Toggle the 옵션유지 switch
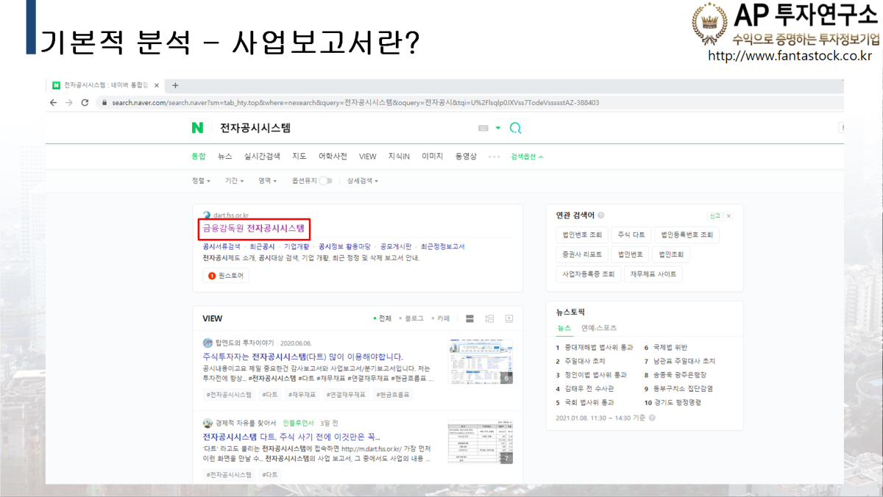The image size is (883, 497). [x=325, y=181]
